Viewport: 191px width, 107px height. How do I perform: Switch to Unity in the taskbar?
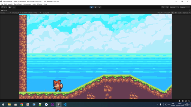tap(59, 104)
